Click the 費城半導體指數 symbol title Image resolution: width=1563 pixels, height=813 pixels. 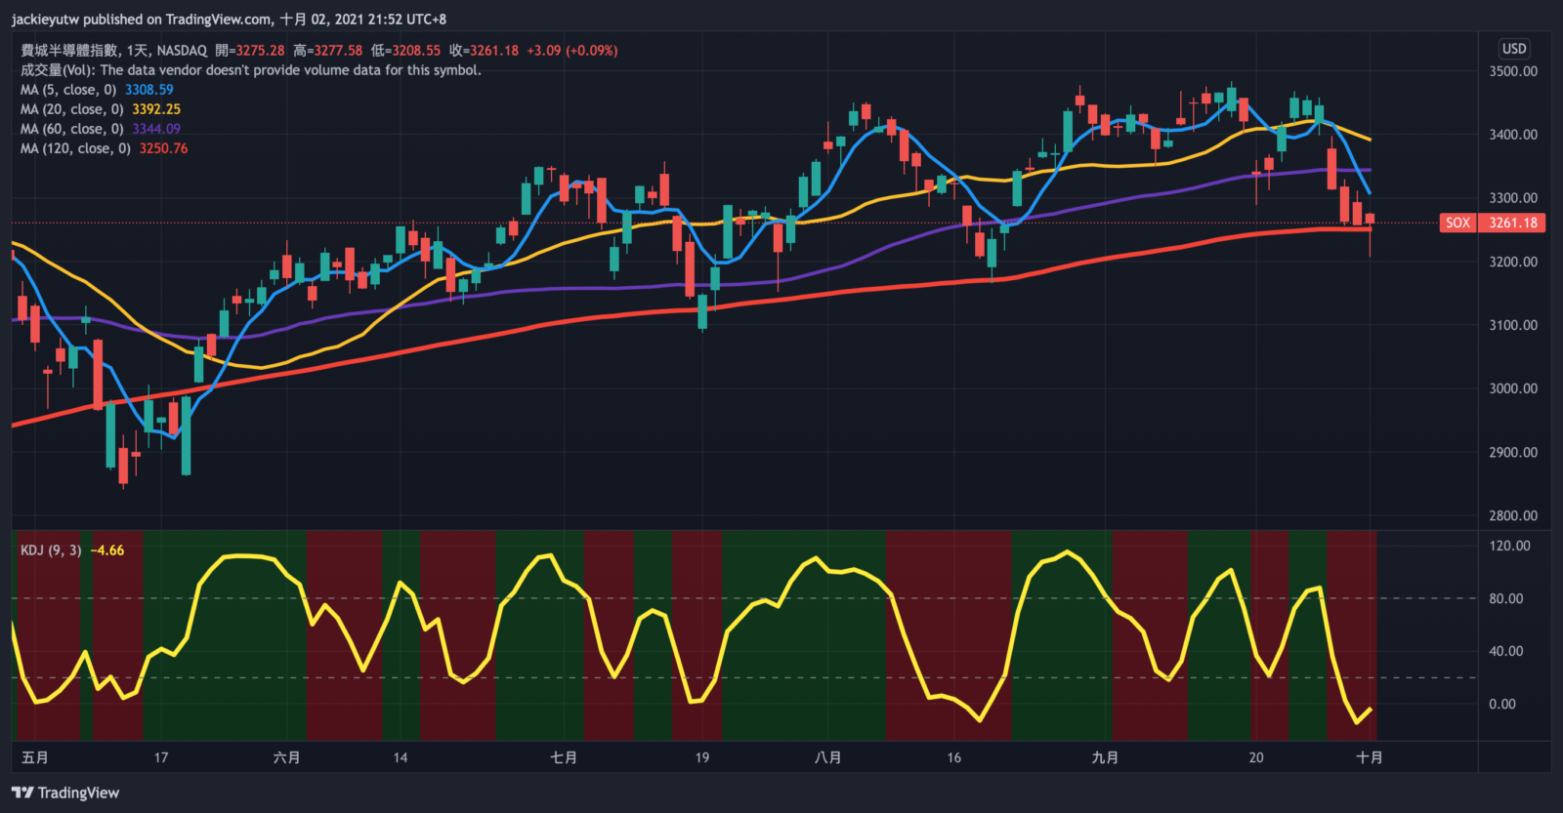[x=70, y=51]
